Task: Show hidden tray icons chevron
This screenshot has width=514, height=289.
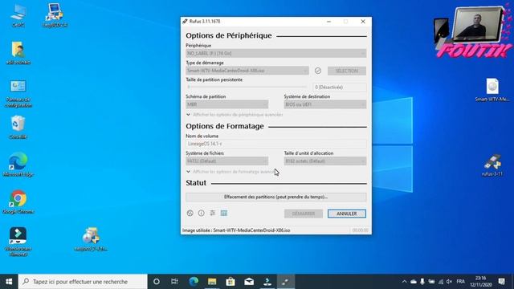Action: point(404,282)
